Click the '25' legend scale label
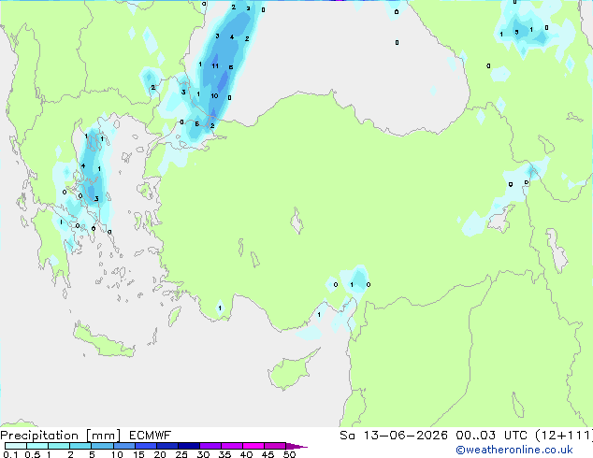Viewport: 593px width, 458px height. (x=181, y=454)
